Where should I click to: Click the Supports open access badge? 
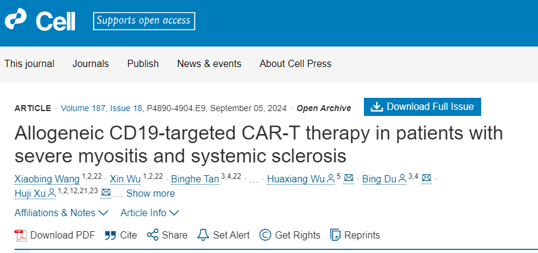point(144,21)
